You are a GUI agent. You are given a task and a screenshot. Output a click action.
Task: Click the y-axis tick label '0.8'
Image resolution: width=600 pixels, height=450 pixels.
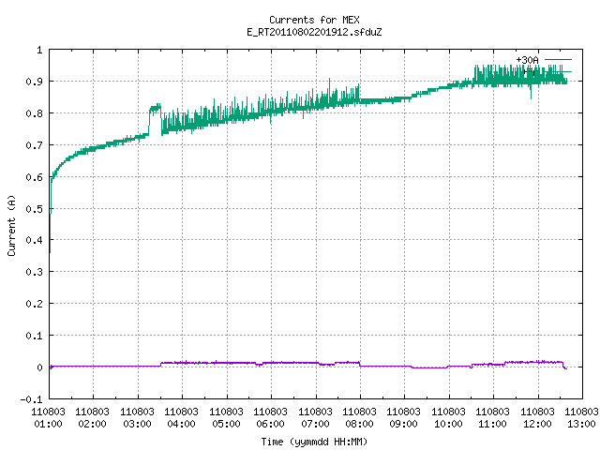(34, 113)
